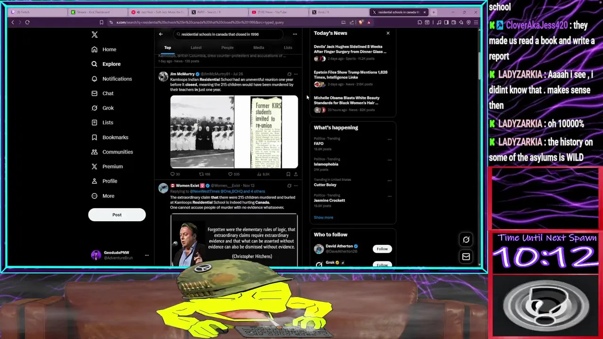Open Grok explain on Jim McMurtry's post
The height and width of the screenshot is (339, 603).
tap(289, 74)
